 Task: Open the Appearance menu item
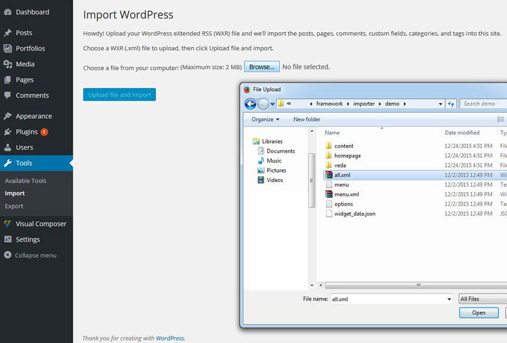coord(36,116)
